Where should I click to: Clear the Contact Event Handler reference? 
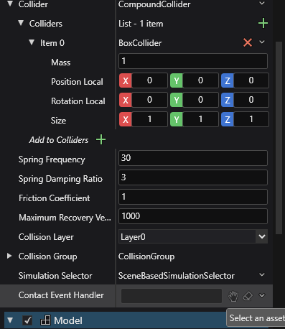click(x=248, y=296)
